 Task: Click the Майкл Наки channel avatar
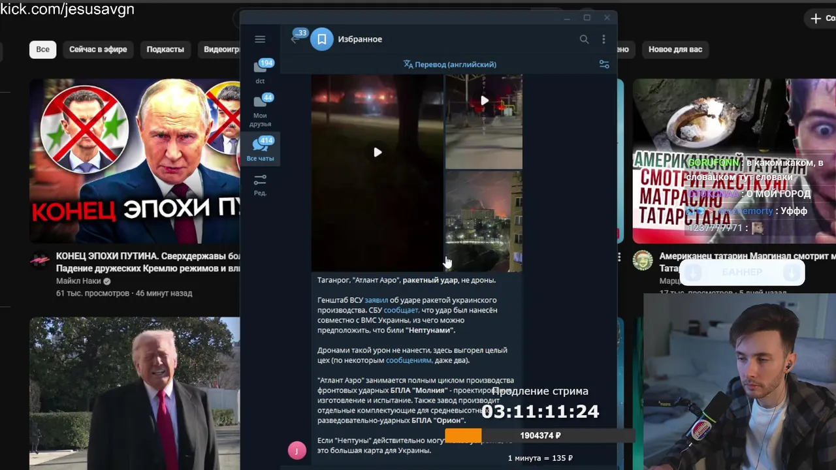(x=40, y=260)
